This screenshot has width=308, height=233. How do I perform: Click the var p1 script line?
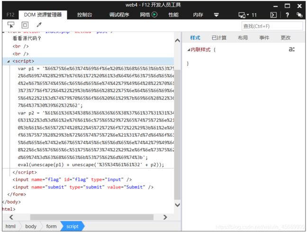(96, 68)
